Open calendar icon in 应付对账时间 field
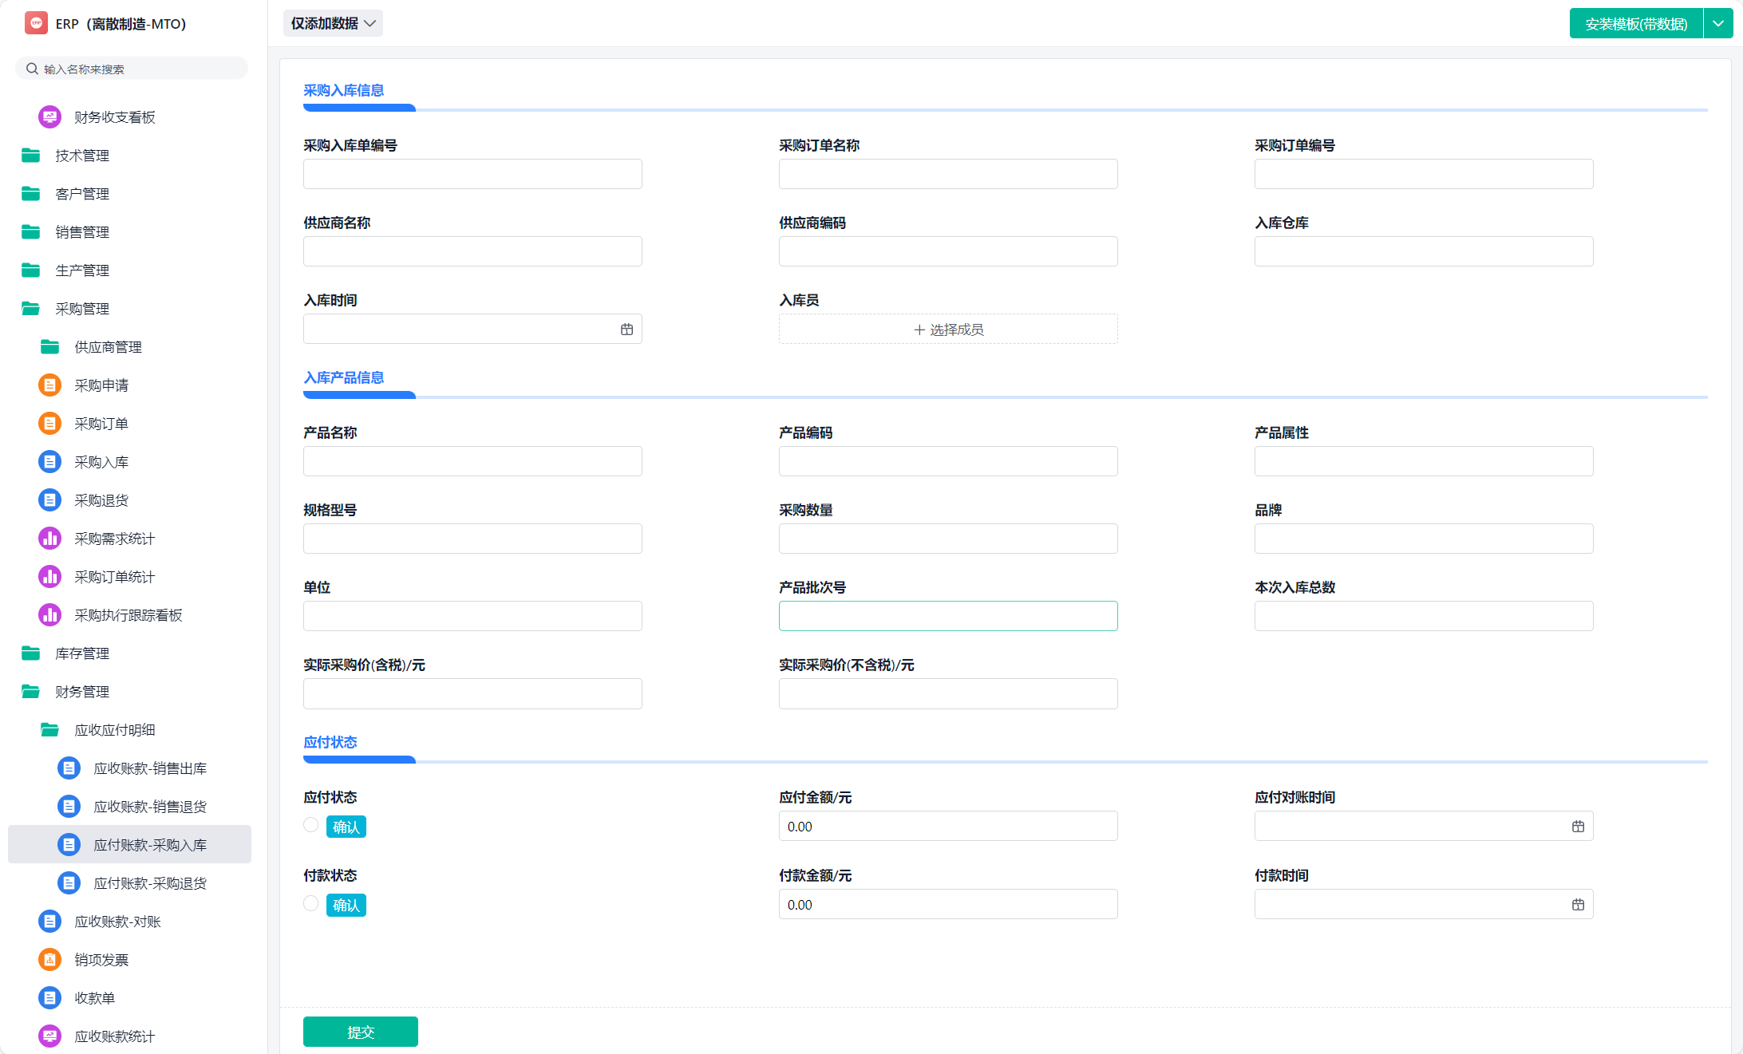Viewport: 1743px width, 1054px height. click(1578, 827)
